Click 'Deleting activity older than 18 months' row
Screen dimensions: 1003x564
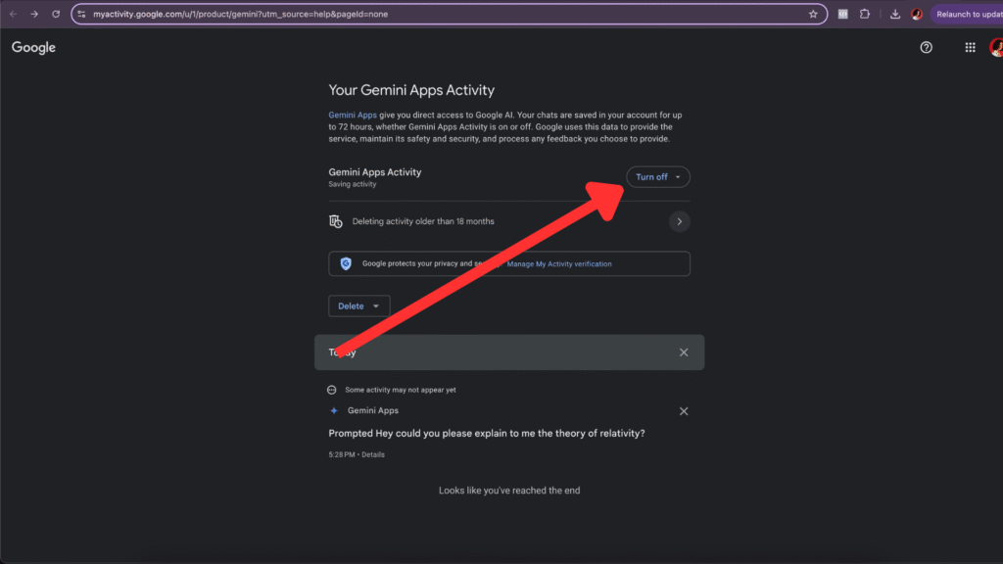pyautogui.click(x=509, y=221)
